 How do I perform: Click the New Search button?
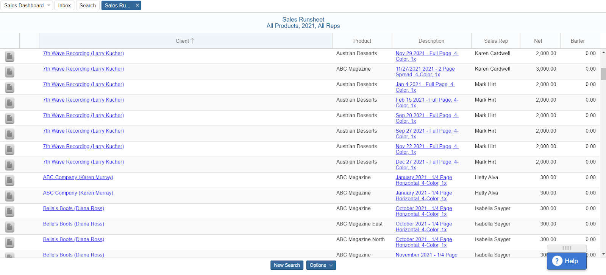[x=287, y=265]
